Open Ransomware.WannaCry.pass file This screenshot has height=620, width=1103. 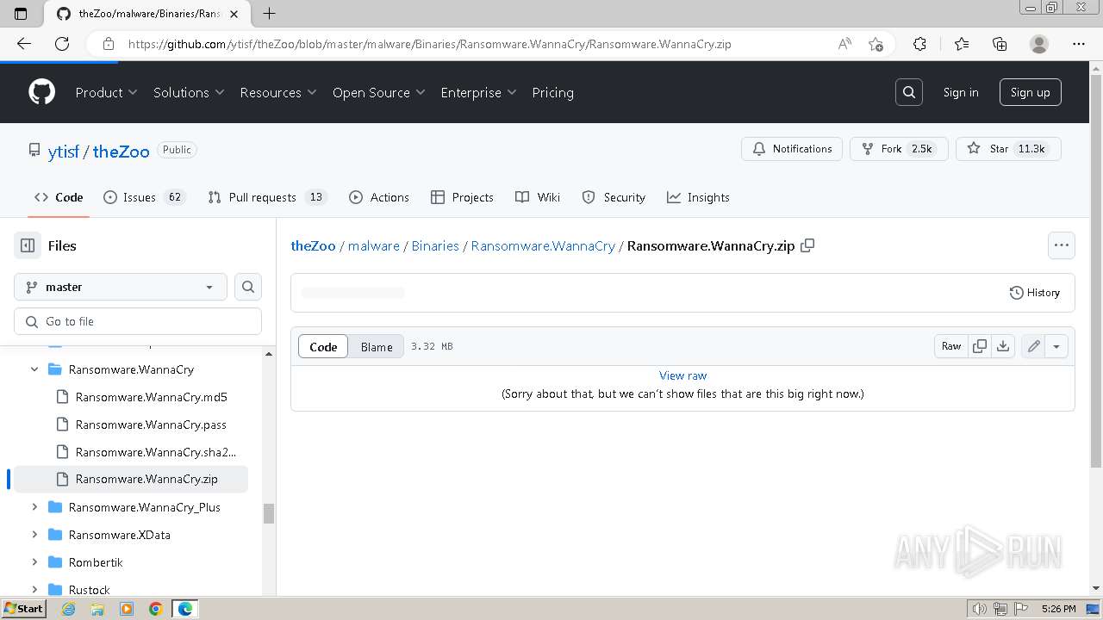point(151,425)
